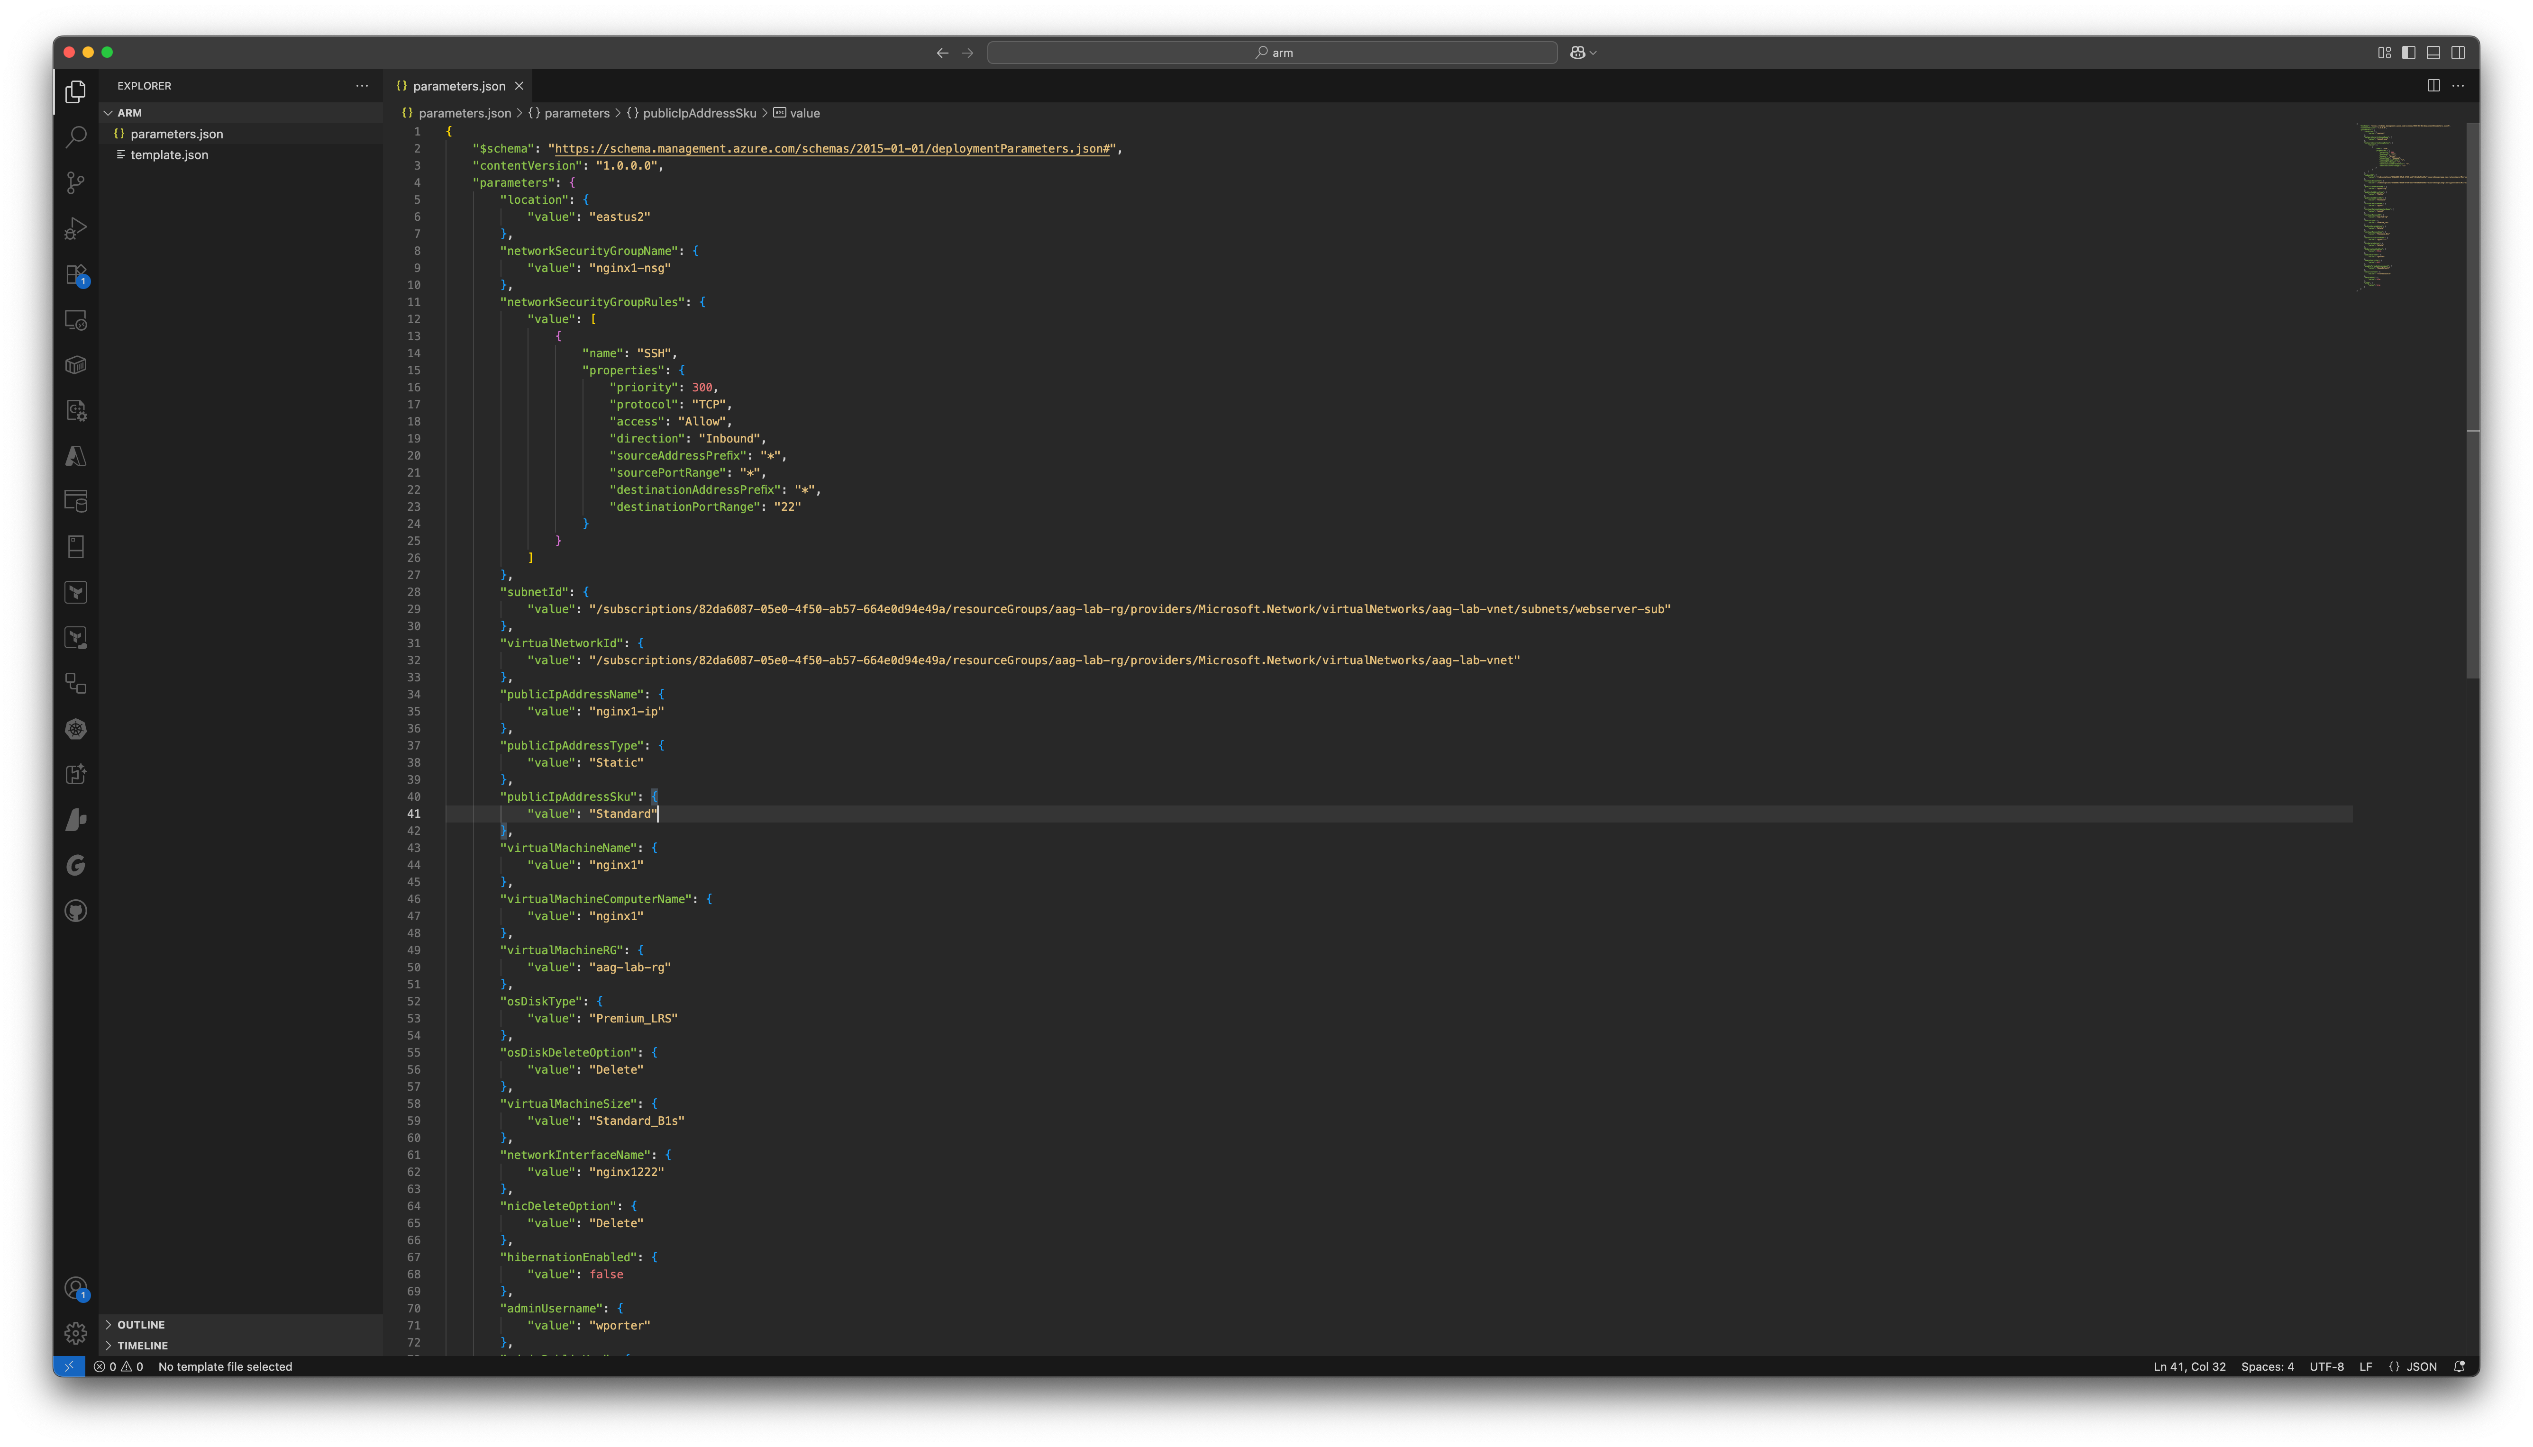This screenshot has width=2533, height=1447.
Task: Open template.json from Explorer
Action: [x=169, y=155]
